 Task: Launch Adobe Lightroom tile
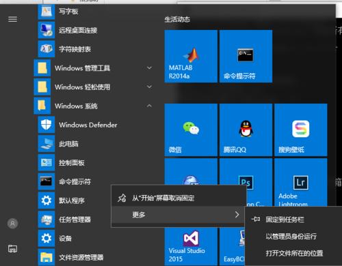tap(301, 182)
